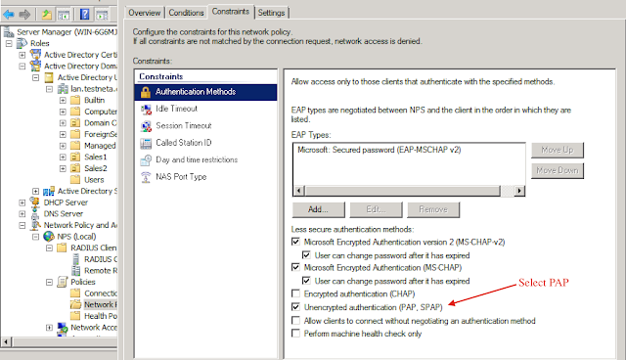Expand the Network Access Protection node

click(x=49, y=328)
